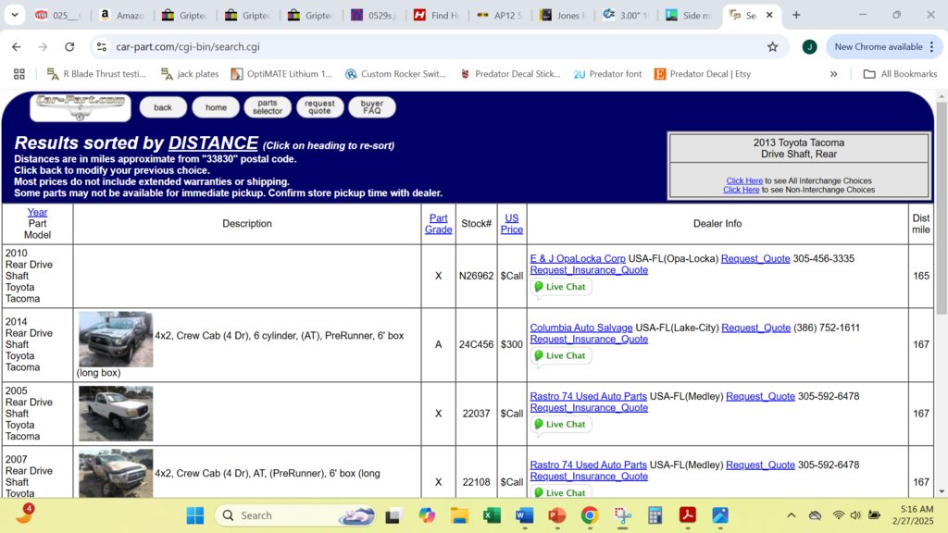Open 2007 Tacoma vehicle thumbnail

[x=116, y=473]
